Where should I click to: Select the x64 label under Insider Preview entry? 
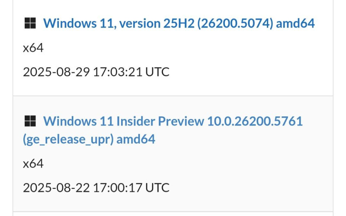33,164
